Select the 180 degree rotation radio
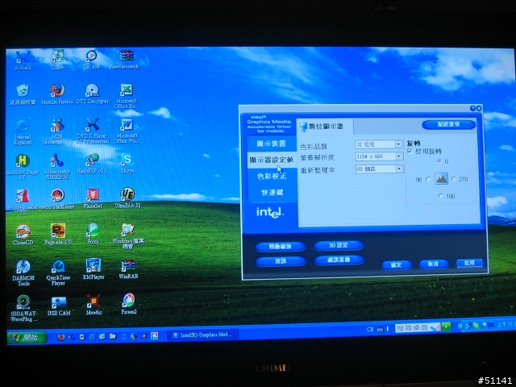Viewport: 516px width, 387px height. (x=441, y=196)
